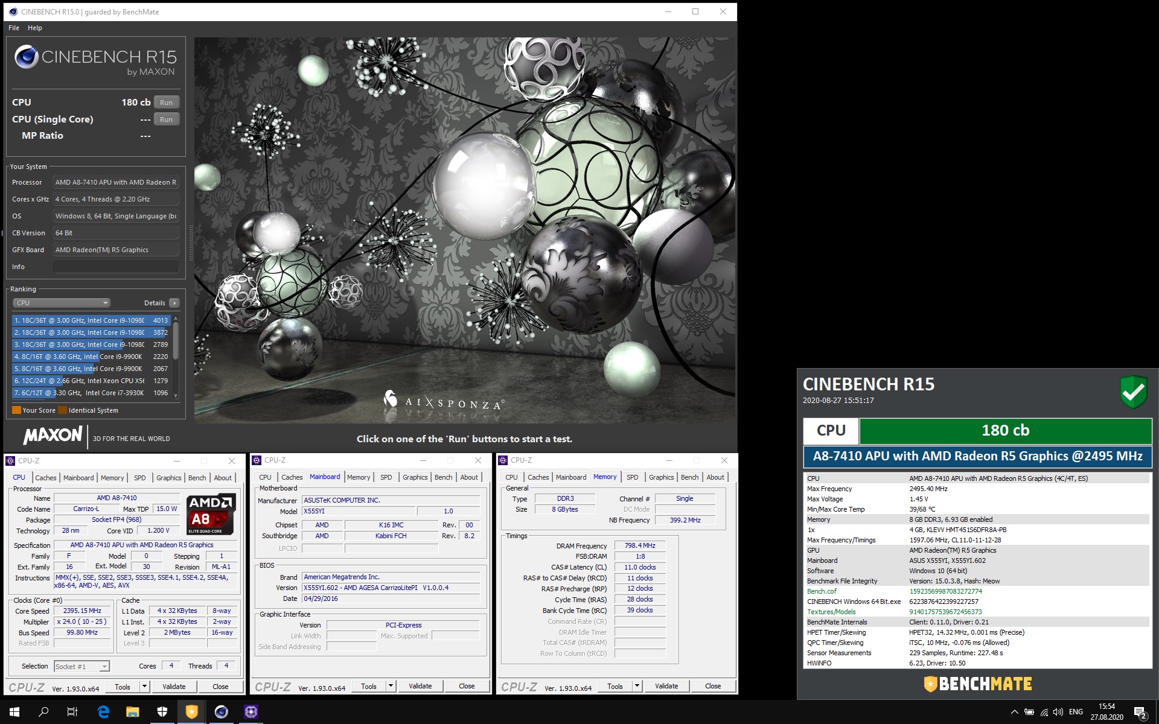Image resolution: width=1159 pixels, height=724 pixels.
Task: Click the Identical System legend swatch
Action: [x=62, y=410]
